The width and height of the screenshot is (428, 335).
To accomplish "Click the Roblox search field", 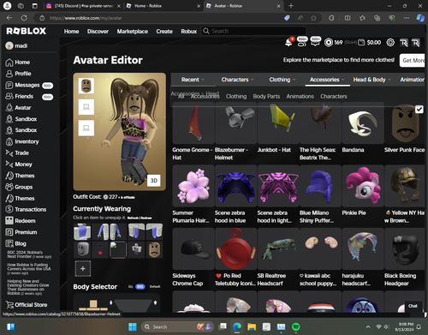I will pos(254,31).
